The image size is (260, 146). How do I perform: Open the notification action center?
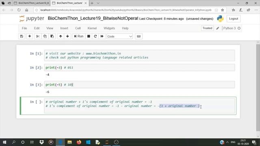click(x=254, y=142)
